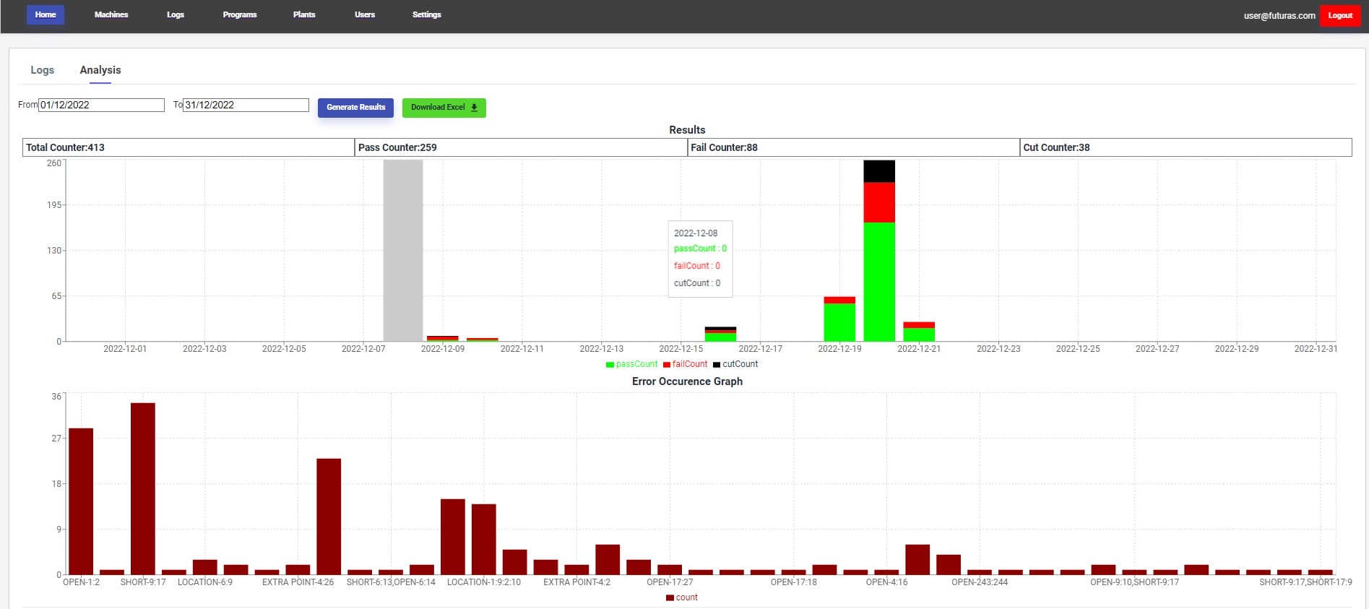Click the red Logout button

pos(1340,15)
